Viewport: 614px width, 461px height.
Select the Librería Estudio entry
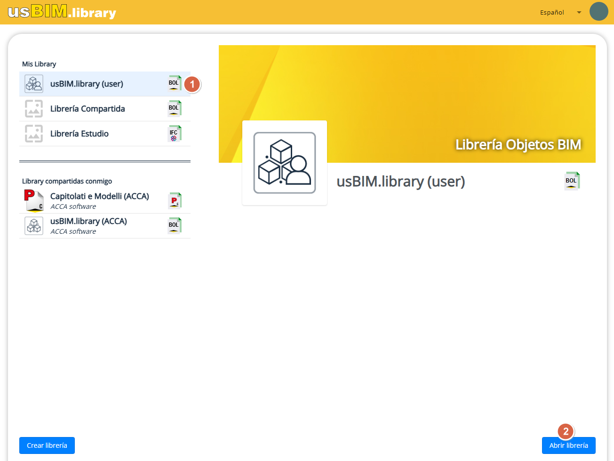[x=80, y=134]
